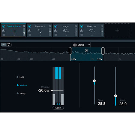The width and height of the screenshot is (135, 135).
Task: Toggle power on Equalizer 1 module
Action: [x=30, y=26]
